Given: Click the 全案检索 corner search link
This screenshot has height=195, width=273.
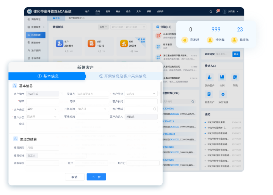Looking at the screenshot, I should [x=142, y=41].
